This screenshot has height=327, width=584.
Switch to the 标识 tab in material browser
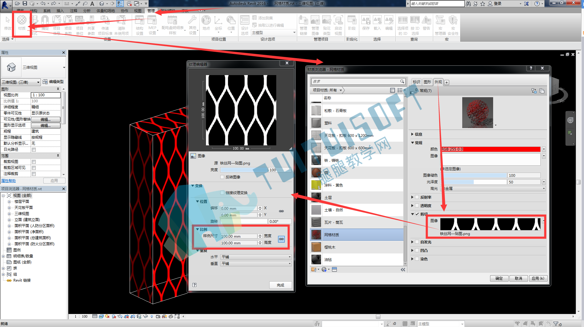[416, 82]
